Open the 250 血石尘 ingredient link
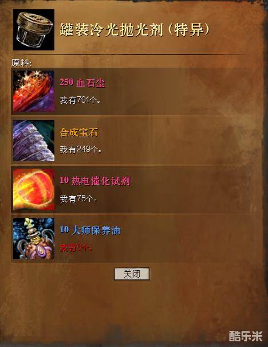Viewport: 268px width, 347px height. pyautogui.click(x=82, y=83)
